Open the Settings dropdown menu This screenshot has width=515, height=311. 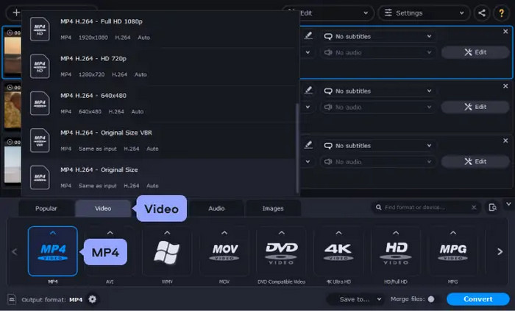[424, 13]
